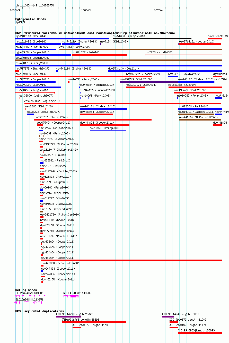Click the nsv498679 (Kidd2010b) red bar
The height and width of the screenshot is (343, 229).
[198, 93]
